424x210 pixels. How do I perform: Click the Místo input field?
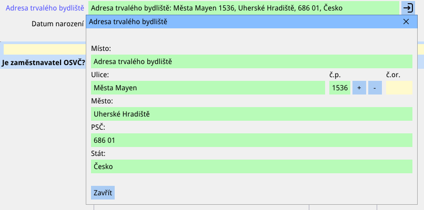(251, 61)
